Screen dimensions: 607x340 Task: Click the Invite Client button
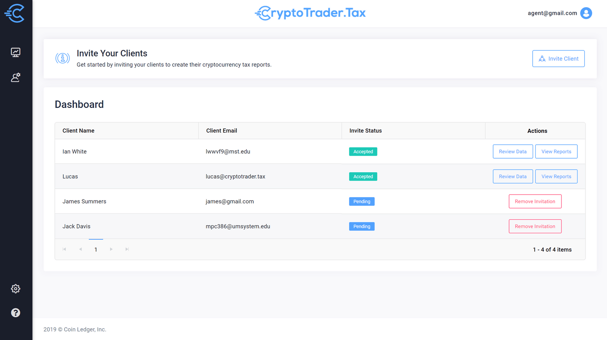558,59
